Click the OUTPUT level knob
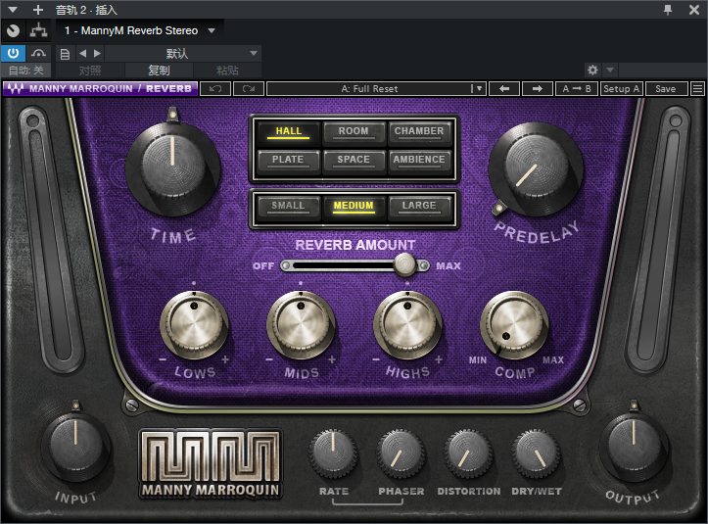 633,448
